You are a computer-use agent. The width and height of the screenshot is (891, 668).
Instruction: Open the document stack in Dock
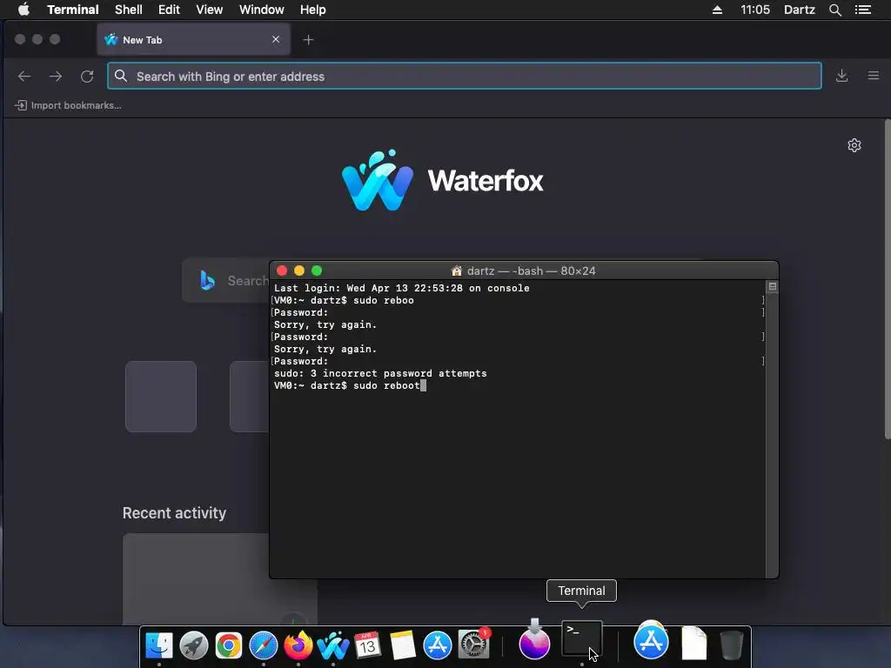pyautogui.click(x=693, y=643)
